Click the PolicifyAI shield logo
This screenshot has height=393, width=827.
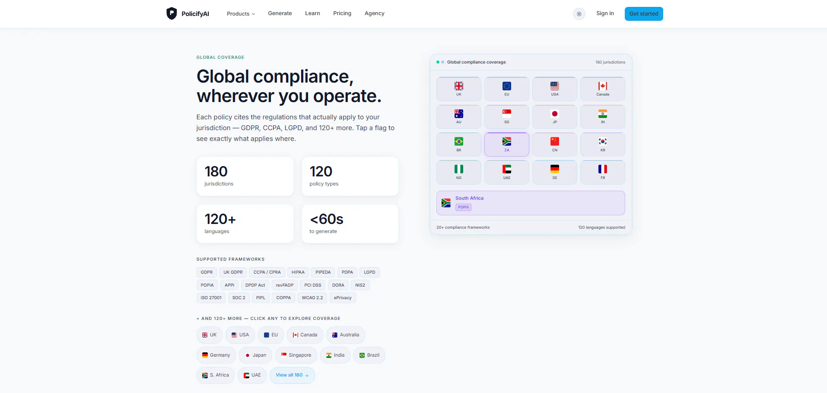click(x=172, y=13)
